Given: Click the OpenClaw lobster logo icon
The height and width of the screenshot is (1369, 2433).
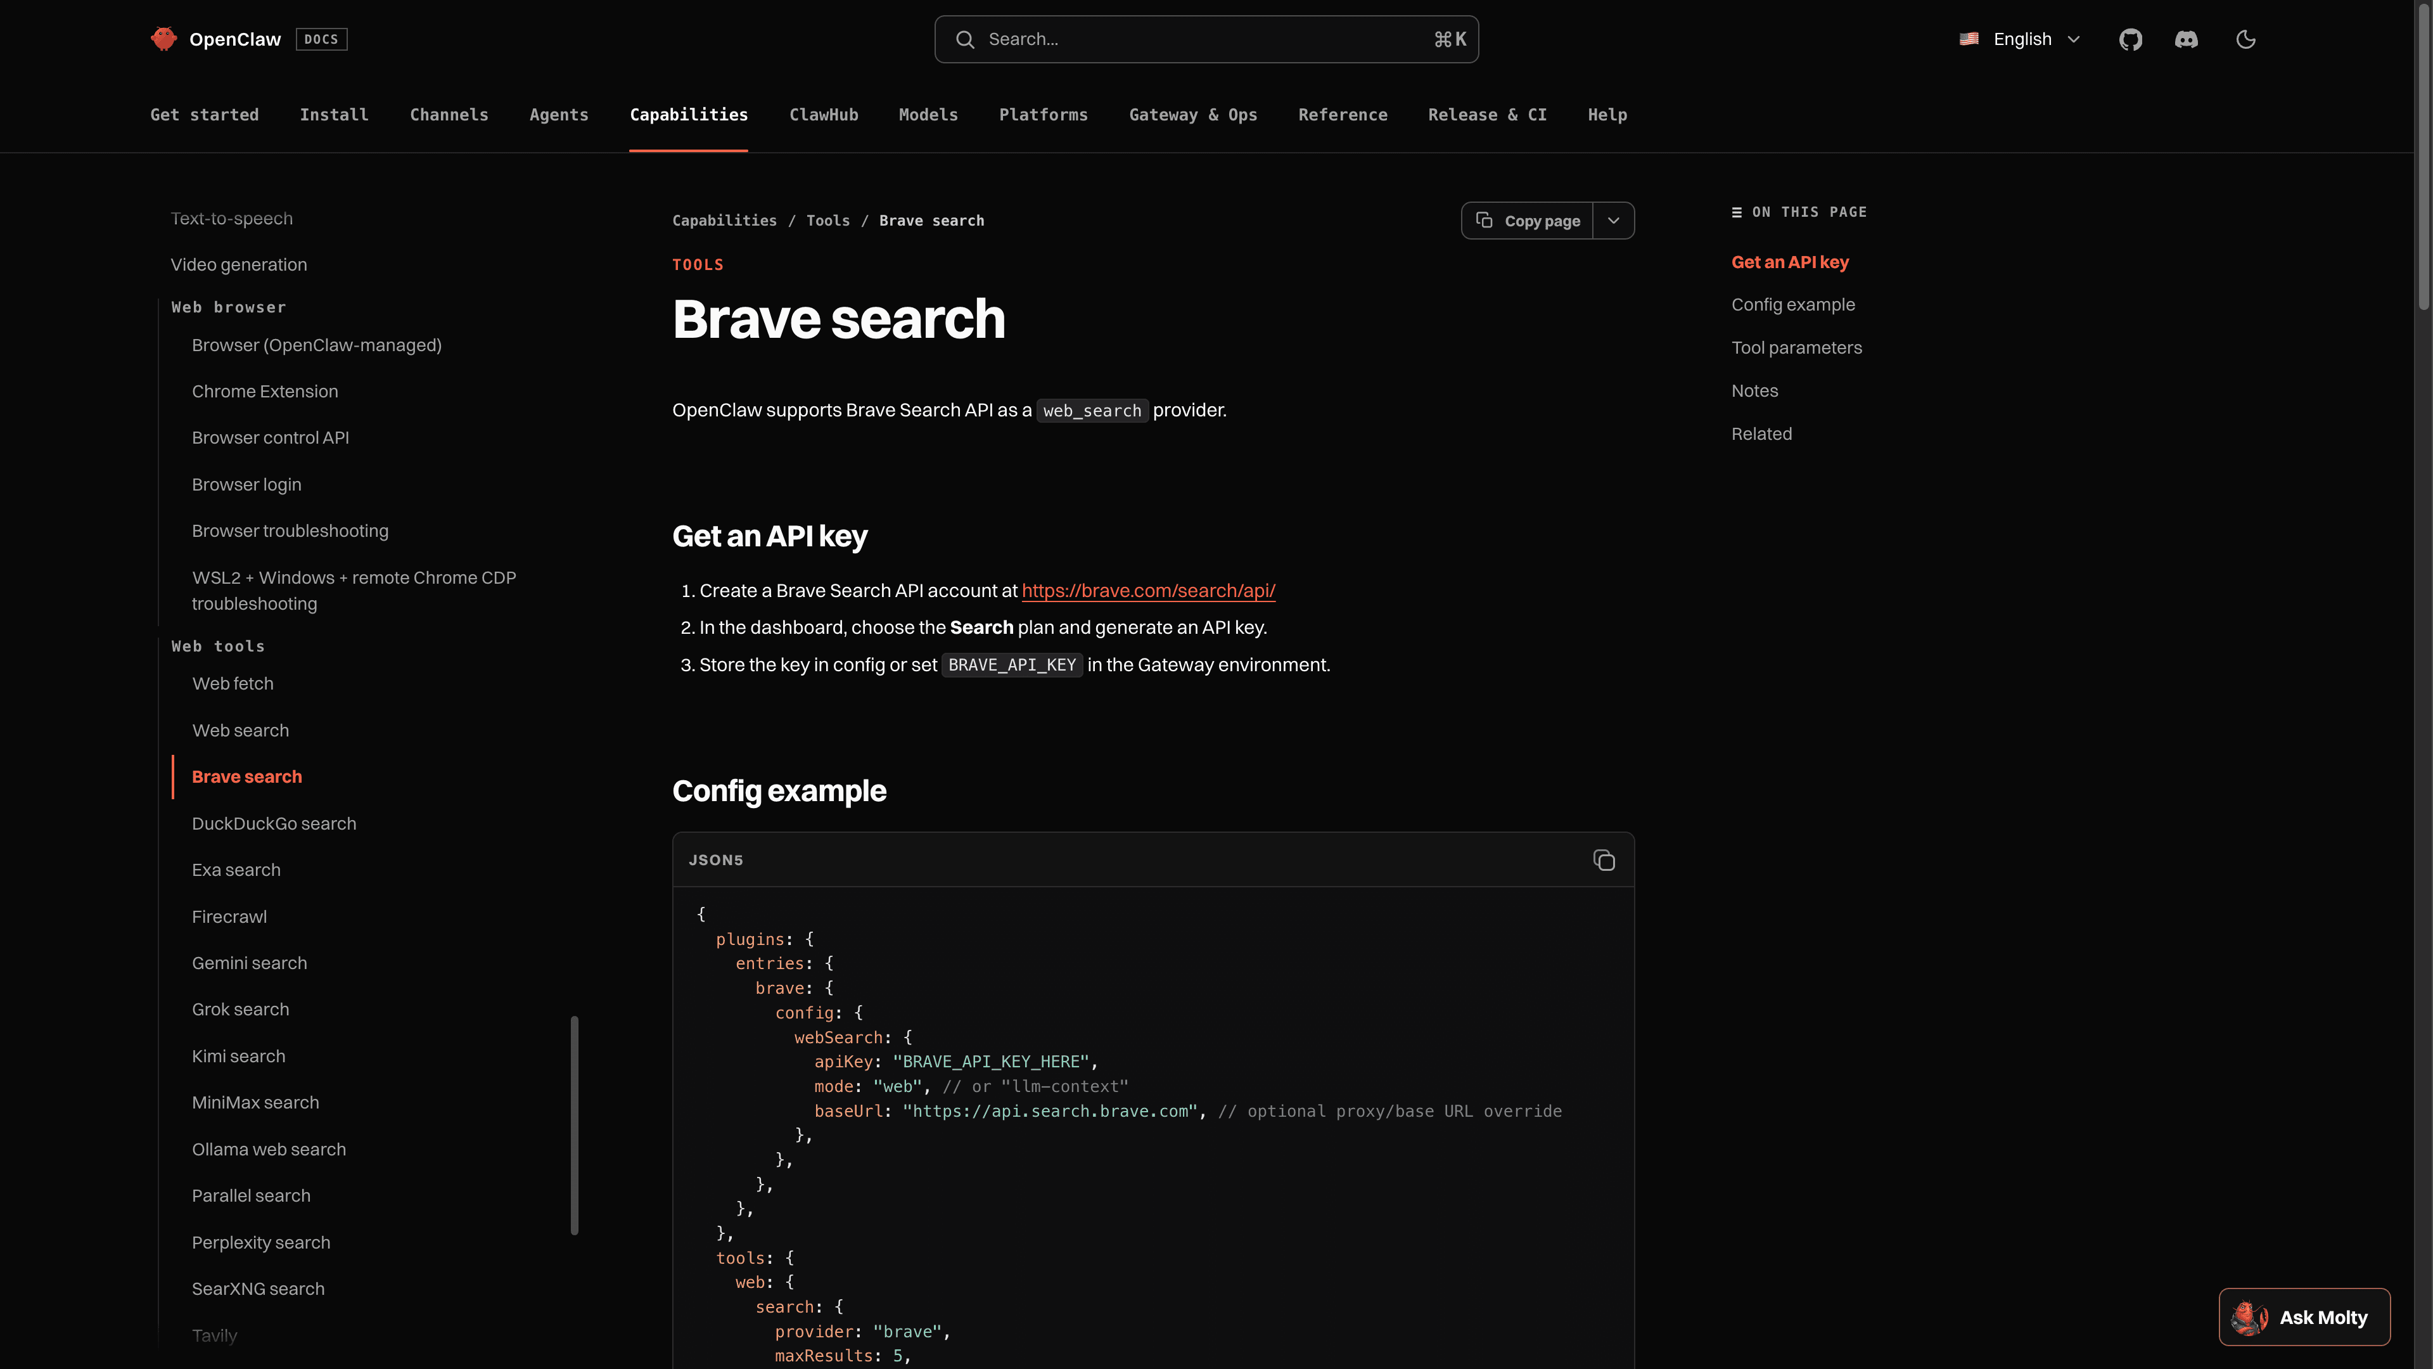Looking at the screenshot, I should 163,39.
